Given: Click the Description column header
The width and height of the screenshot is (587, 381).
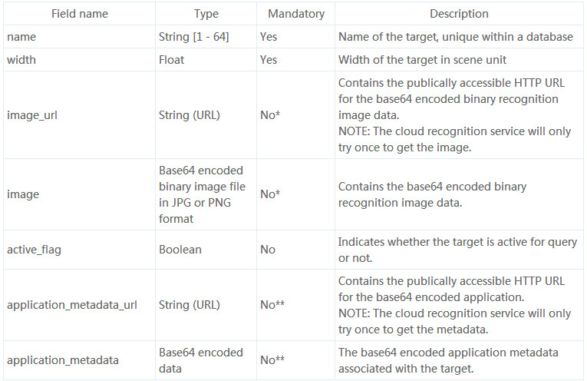Looking at the screenshot, I should click(x=459, y=14).
